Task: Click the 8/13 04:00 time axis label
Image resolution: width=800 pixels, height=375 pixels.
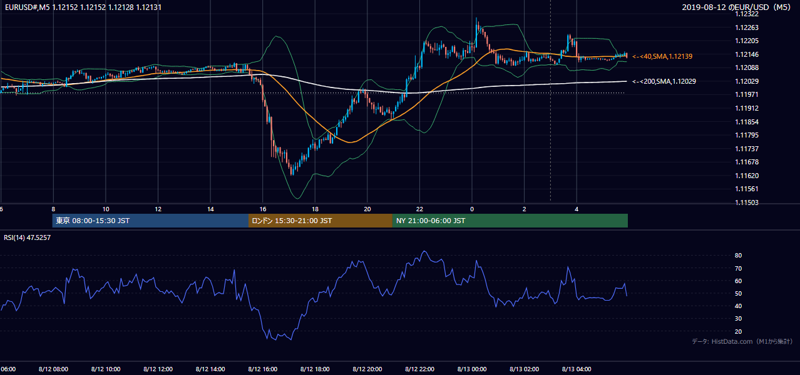Action: tap(577, 369)
